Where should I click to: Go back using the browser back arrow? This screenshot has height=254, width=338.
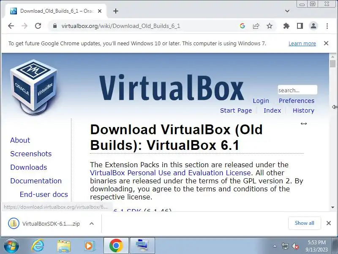tap(11, 26)
